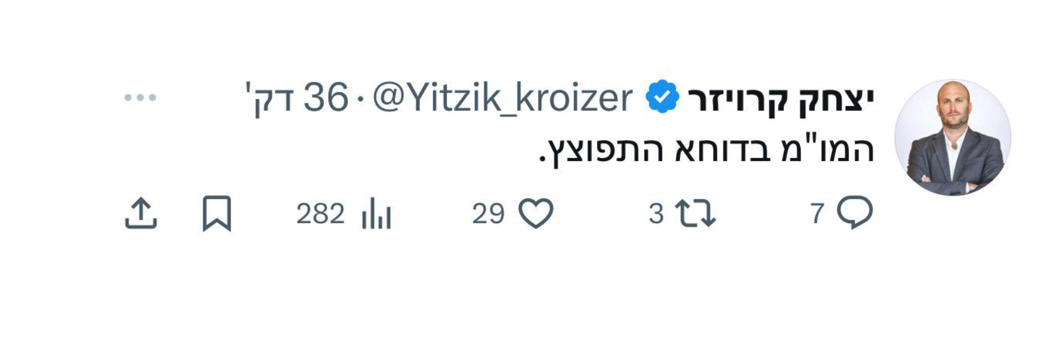Viewport: 1062px width, 337px height.
Task: Click the repost count 3
Action: (x=656, y=214)
